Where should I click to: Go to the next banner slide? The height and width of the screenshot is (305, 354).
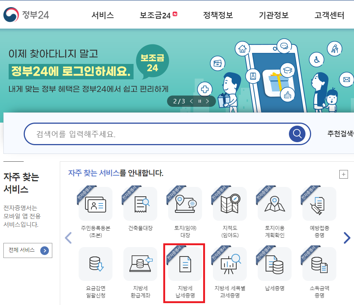207,101
